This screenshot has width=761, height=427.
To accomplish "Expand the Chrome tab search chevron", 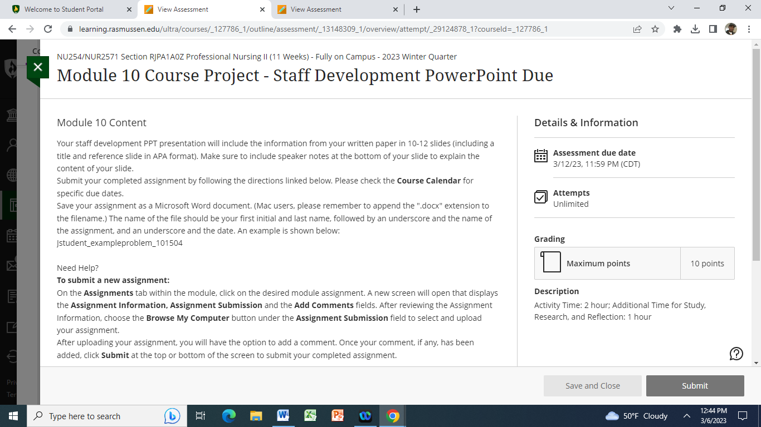I will coord(671,8).
